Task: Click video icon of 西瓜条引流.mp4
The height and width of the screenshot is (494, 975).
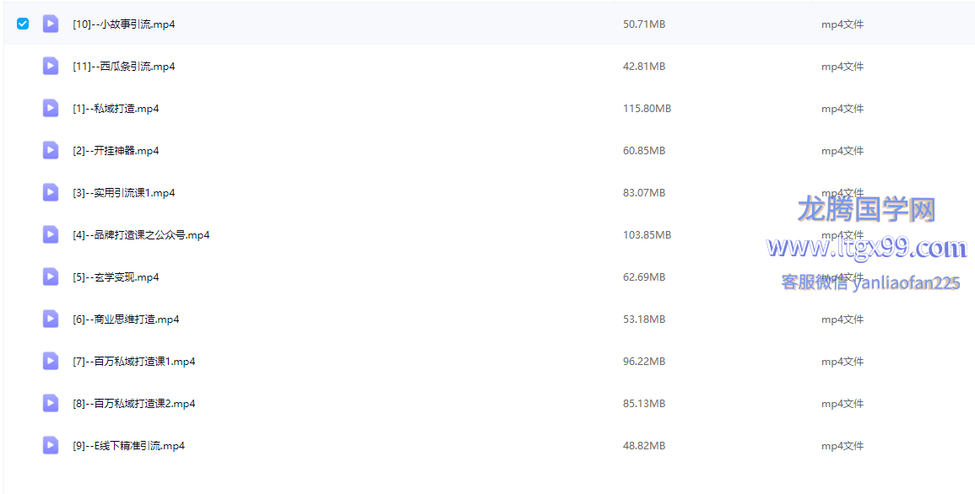Action: [51, 66]
